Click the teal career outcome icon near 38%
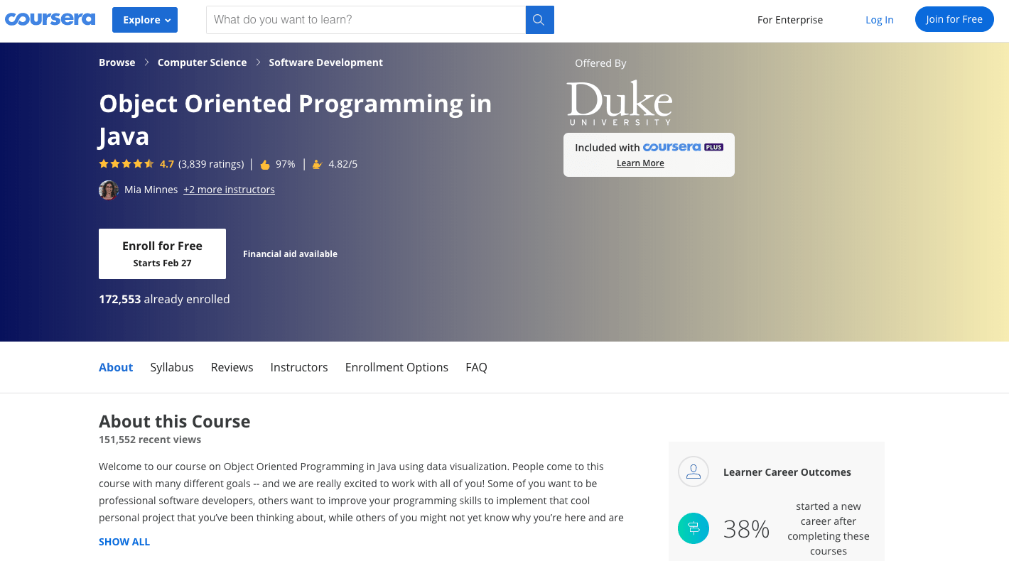 pyautogui.click(x=694, y=528)
